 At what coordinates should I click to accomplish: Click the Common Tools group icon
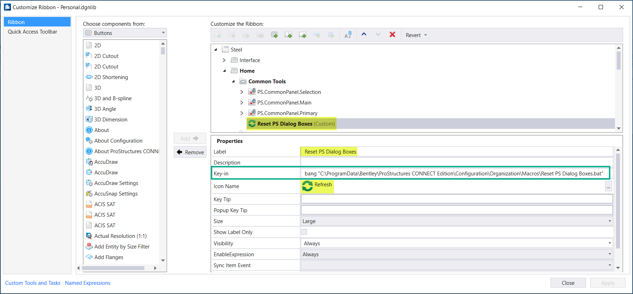pos(243,81)
